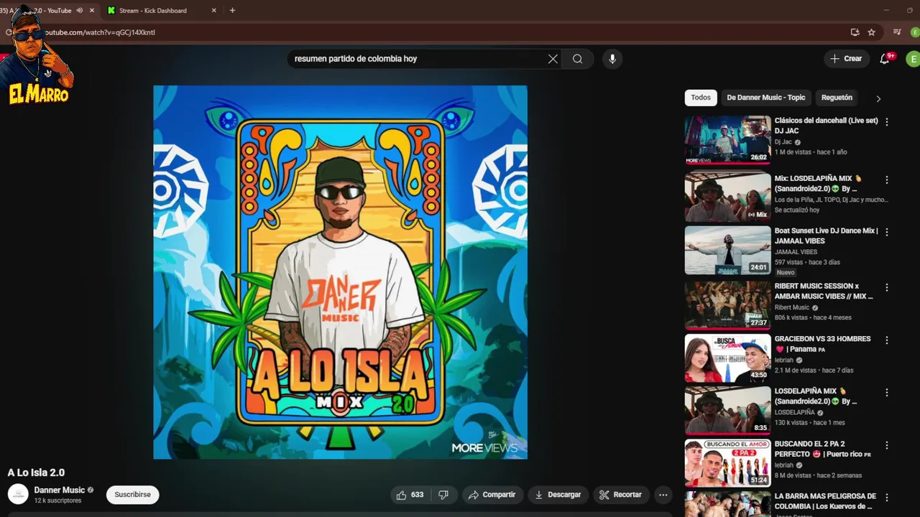This screenshot has height=517, width=920.
Task: Click the A Lo Isla video player
Action: (x=340, y=272)
